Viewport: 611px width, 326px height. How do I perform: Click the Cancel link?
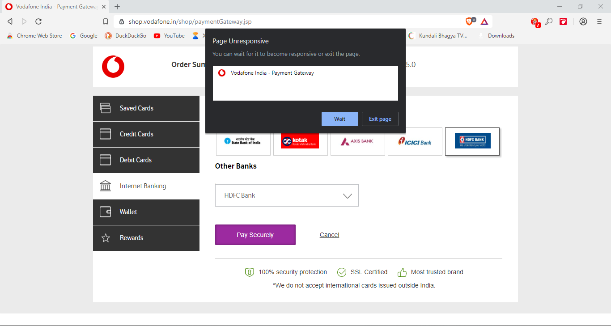point(330,235)
